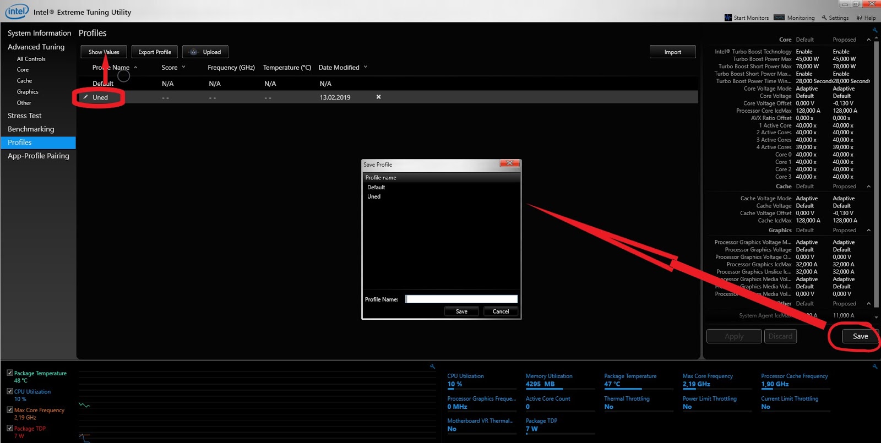This screenshot has height=443, width=881.
Task: Click the Discard button
Action: point(780,336)
